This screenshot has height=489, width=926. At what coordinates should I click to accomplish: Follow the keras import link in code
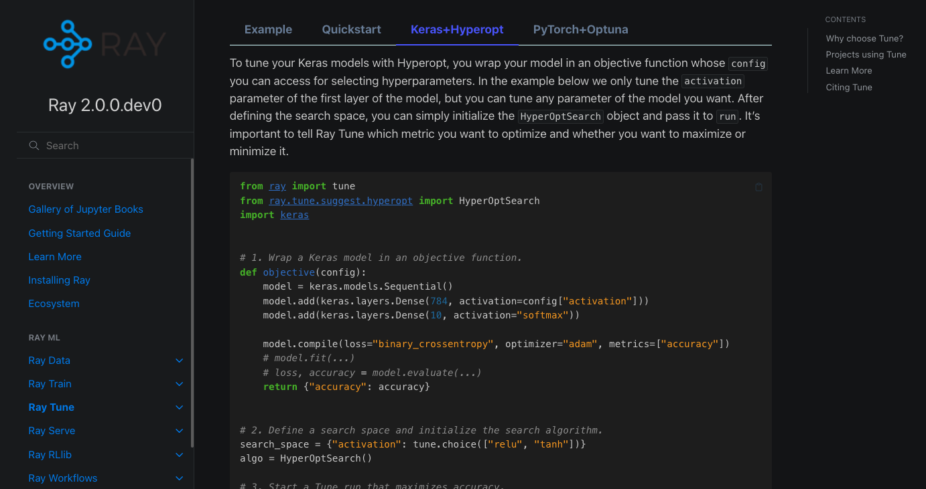[x=295, y=215]
